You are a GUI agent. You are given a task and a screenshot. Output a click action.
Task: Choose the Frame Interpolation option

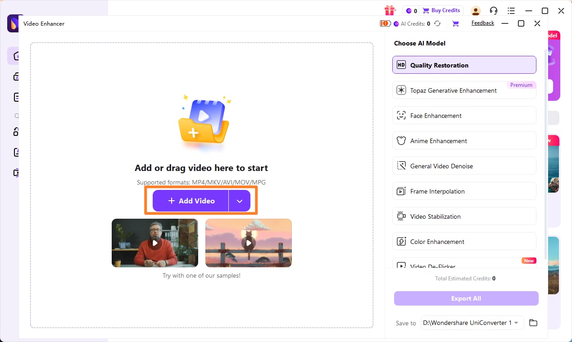pyautogui.click(x=464, y=191)
